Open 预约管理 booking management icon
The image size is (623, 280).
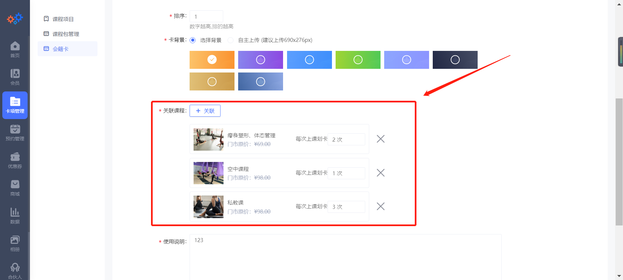tap(15, 132)
